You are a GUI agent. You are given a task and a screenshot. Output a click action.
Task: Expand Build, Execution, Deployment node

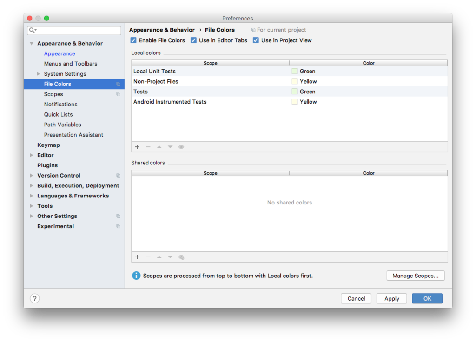32,185
